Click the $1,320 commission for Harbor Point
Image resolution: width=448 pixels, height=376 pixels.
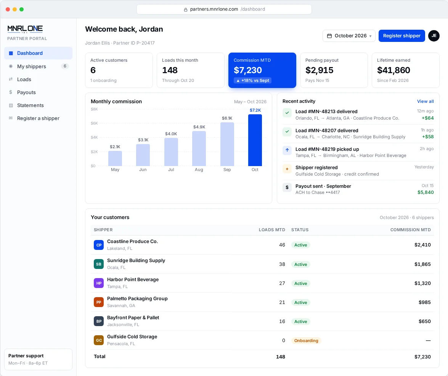coord(422,283)
